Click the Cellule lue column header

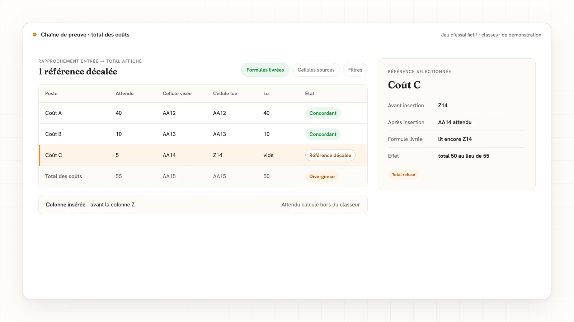[x=225, y=93]
